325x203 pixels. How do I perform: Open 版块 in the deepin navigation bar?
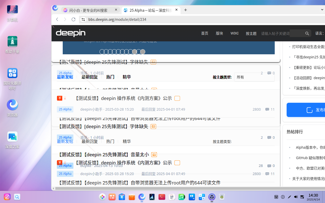click(219, 33)
